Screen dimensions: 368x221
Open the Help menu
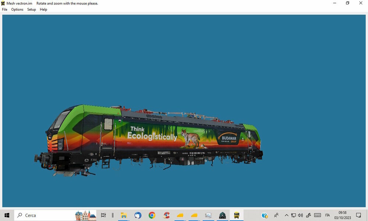[43, 10]
